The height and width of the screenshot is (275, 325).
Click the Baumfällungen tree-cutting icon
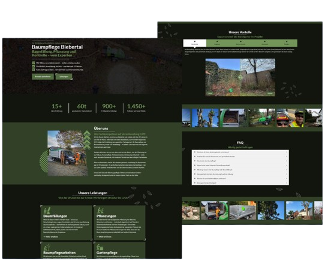(47, 210)
